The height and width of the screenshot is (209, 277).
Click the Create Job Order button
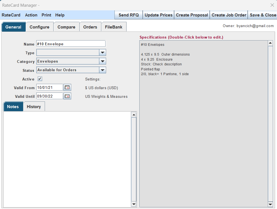[229, 15]
